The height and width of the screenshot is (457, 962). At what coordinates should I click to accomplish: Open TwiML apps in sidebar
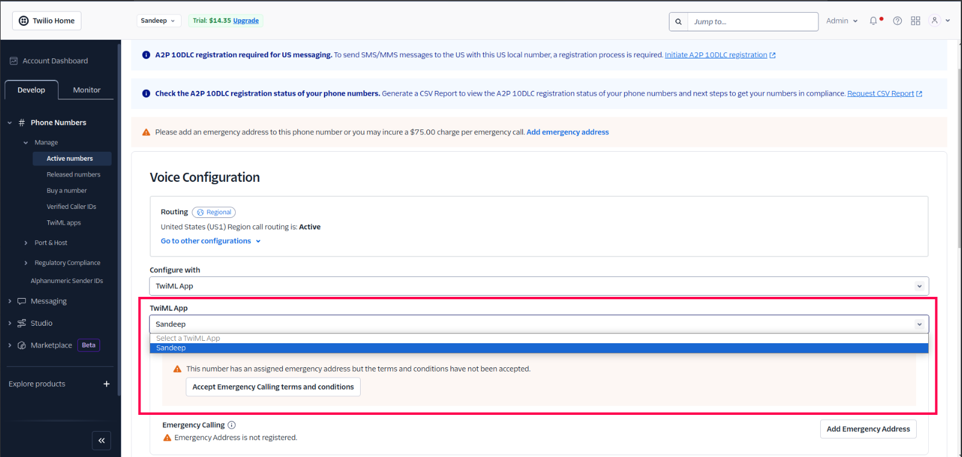64,223
